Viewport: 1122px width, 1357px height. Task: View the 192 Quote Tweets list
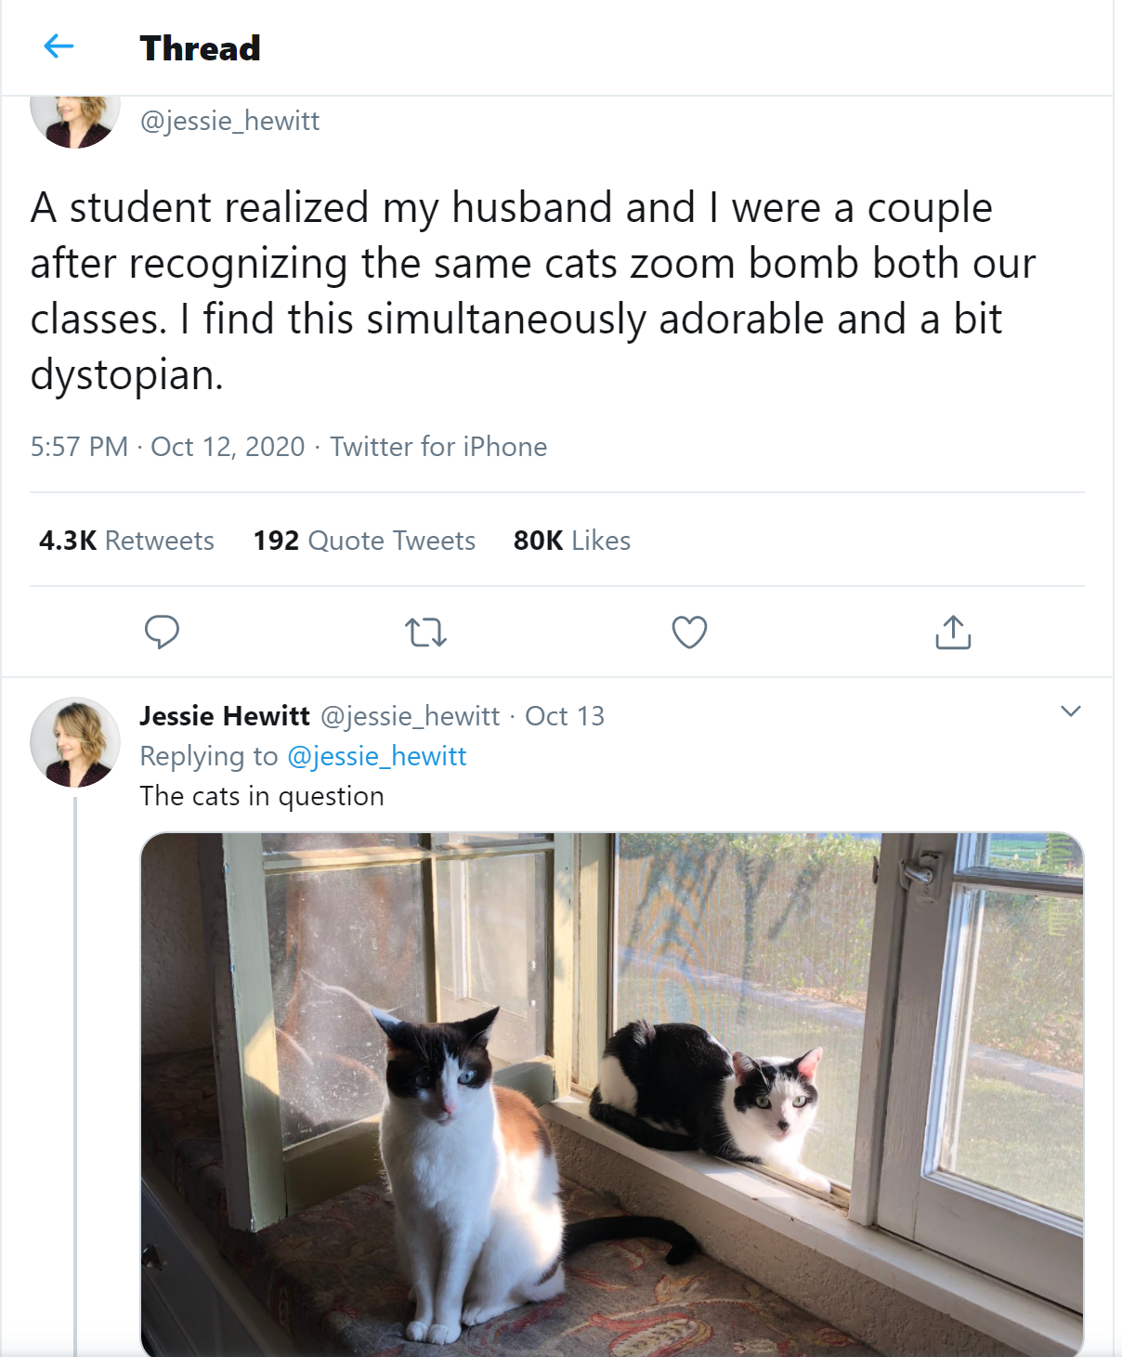tap(364, 541)
